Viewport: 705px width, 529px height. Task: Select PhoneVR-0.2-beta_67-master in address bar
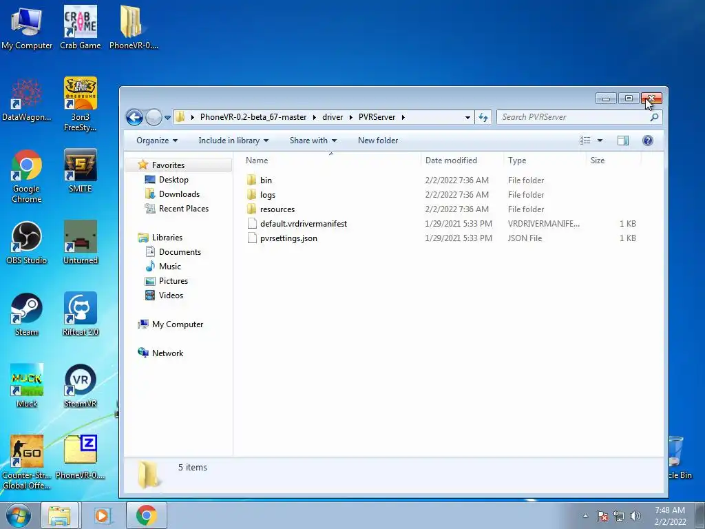coord(253,117)
